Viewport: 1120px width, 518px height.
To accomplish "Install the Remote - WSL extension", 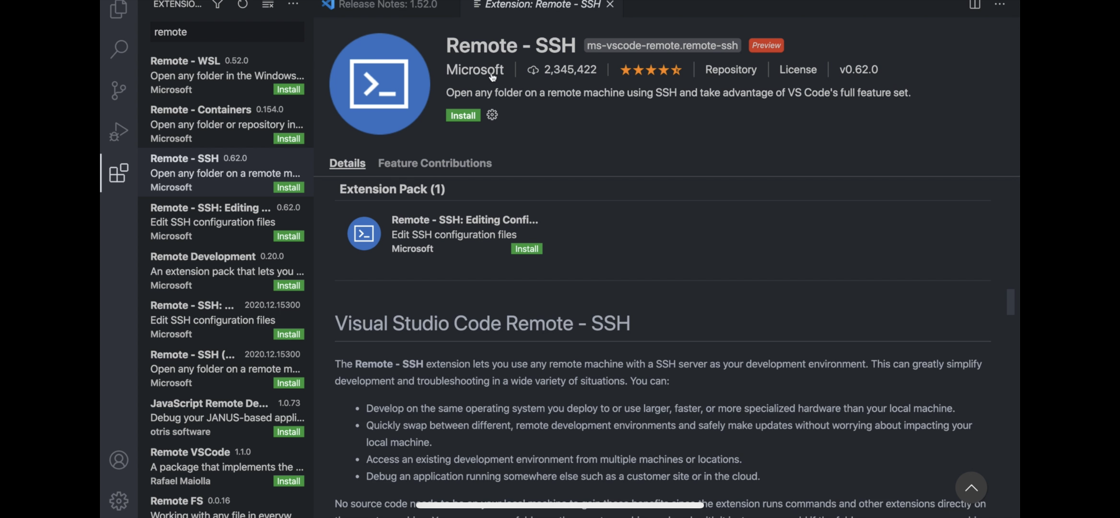I will point(289,90).
